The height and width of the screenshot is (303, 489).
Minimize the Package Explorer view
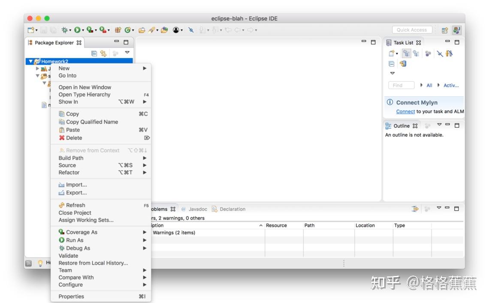[116, 41]
